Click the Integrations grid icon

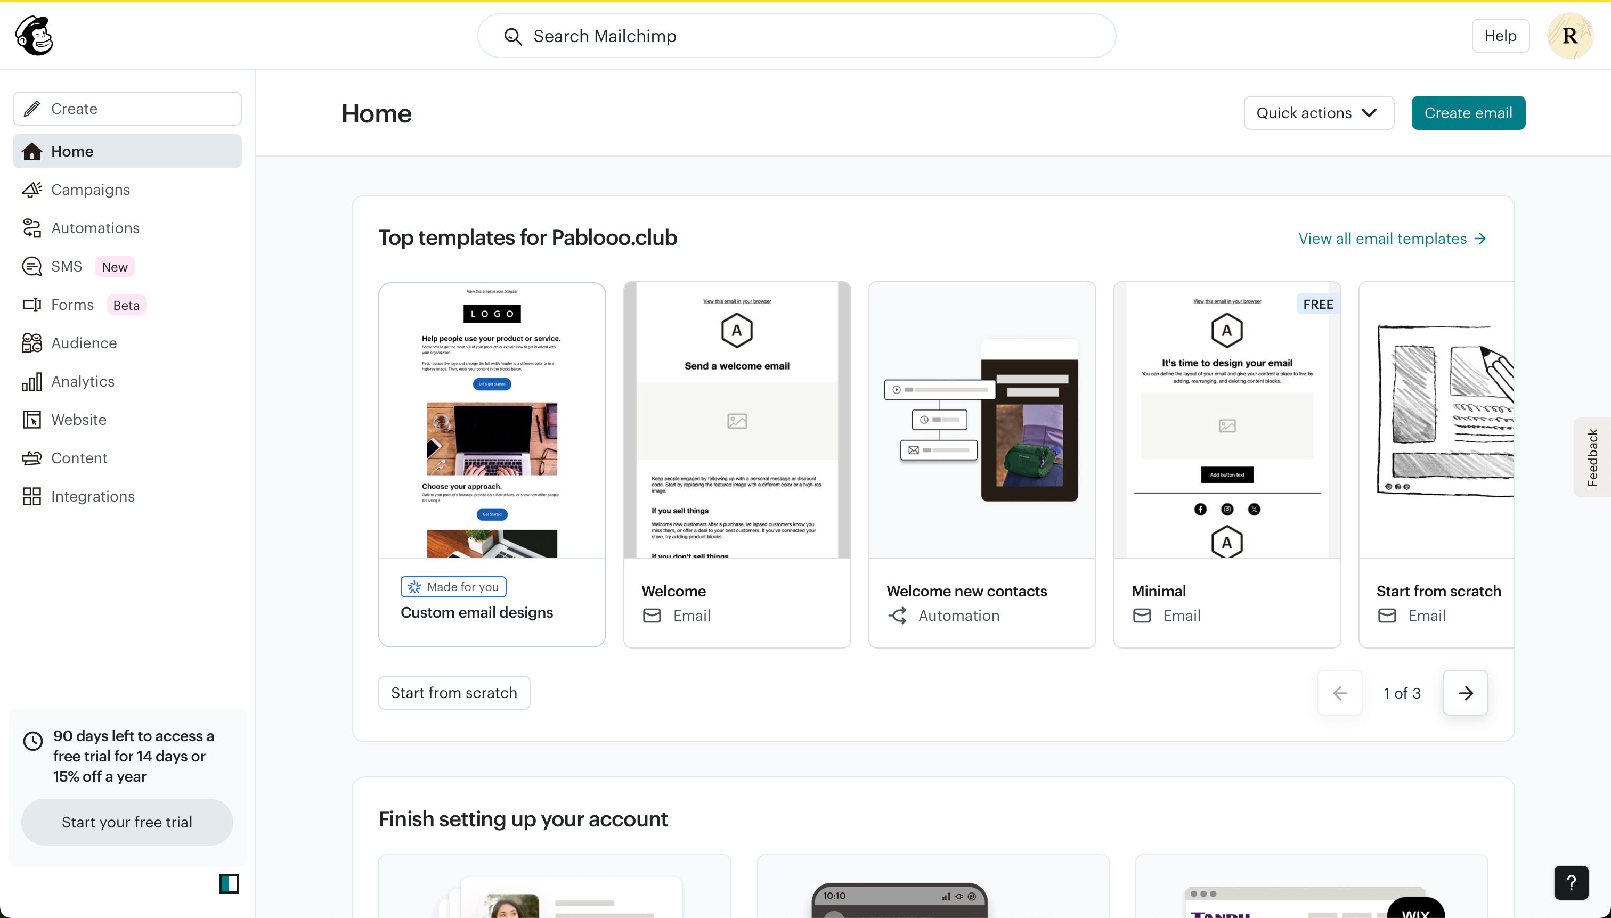tap(31, 496)
